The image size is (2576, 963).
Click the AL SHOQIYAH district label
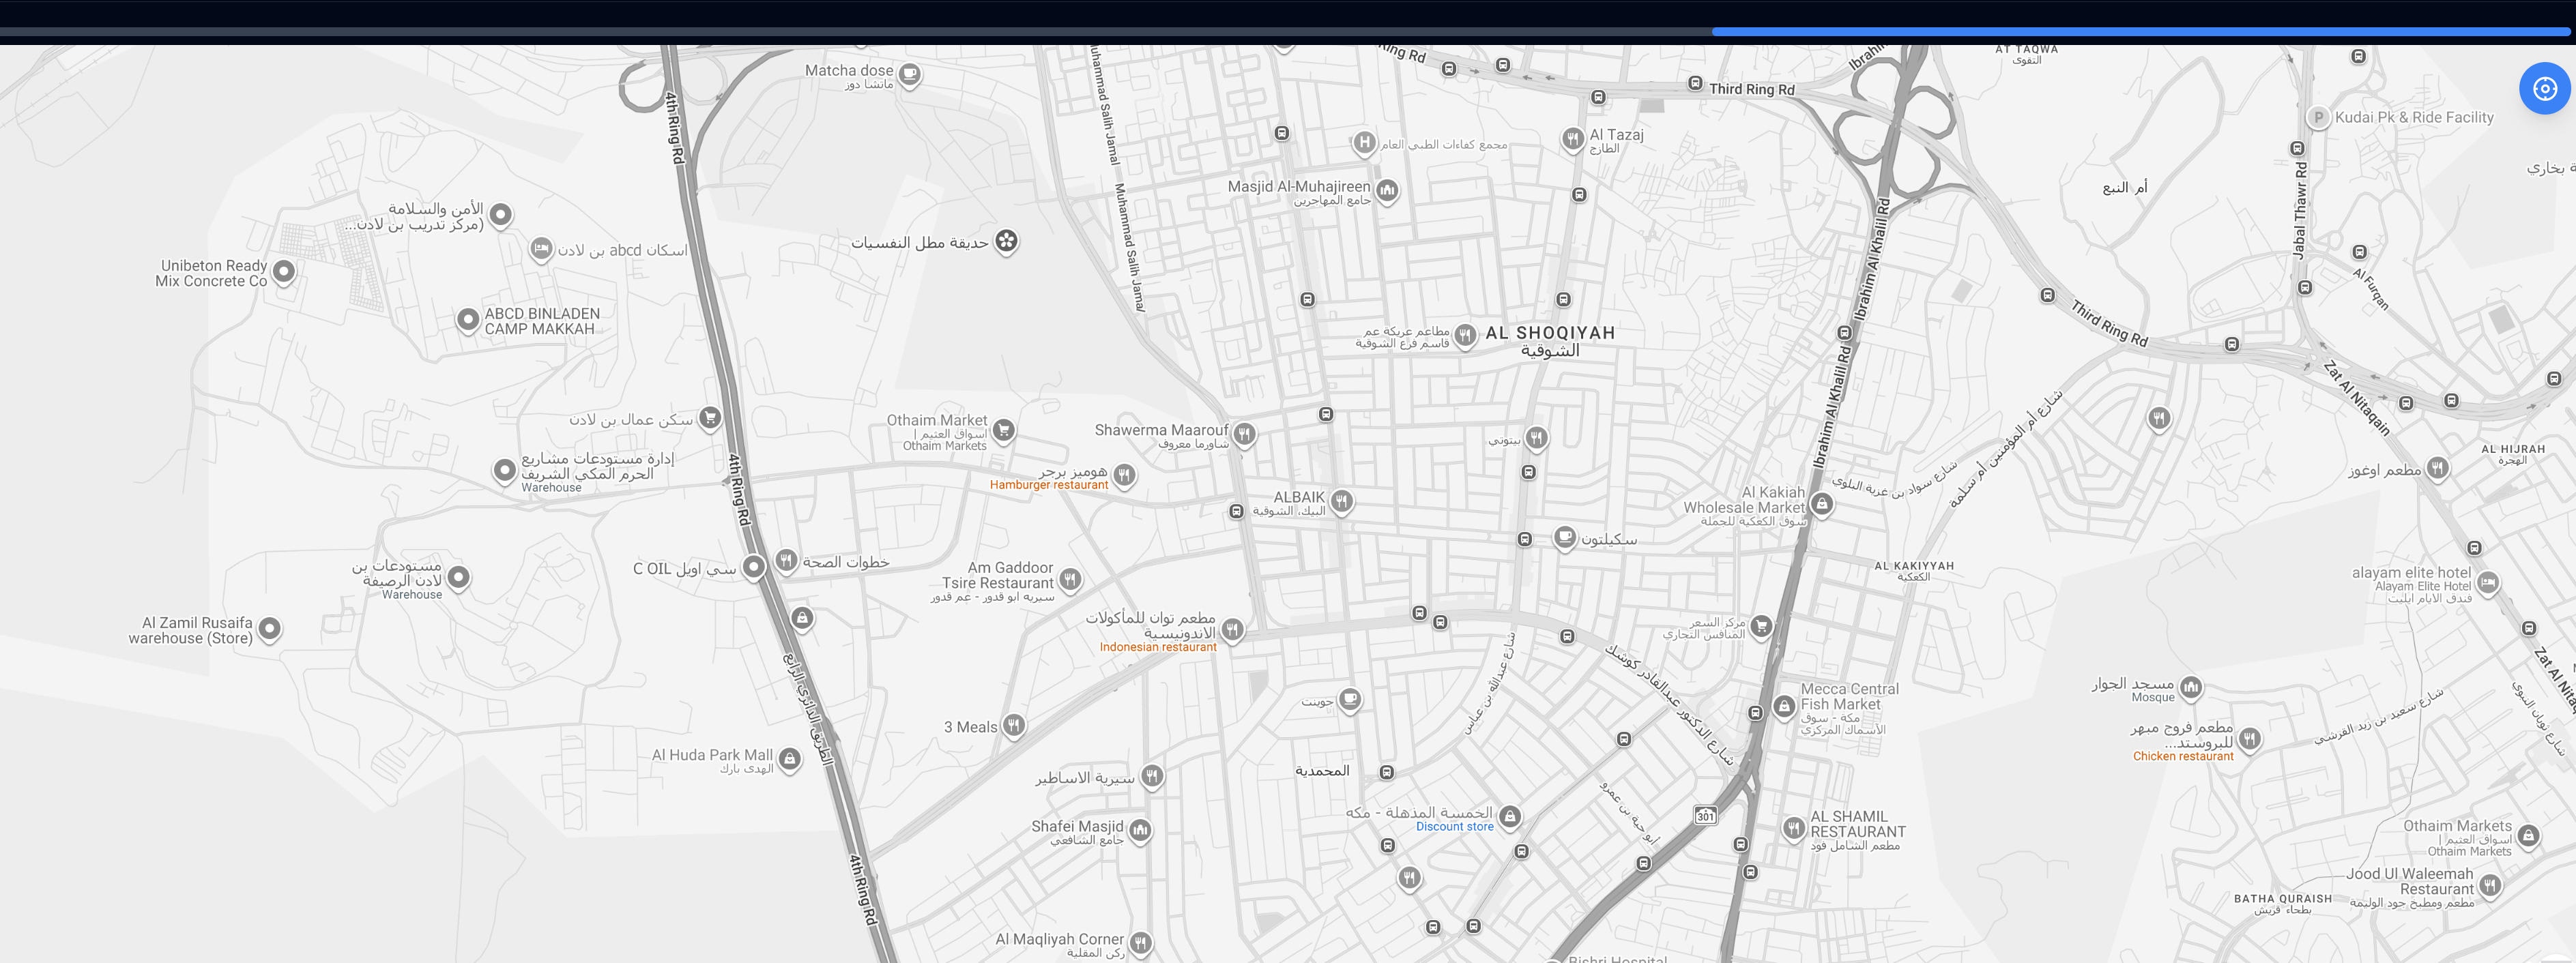[x=1550, y=334]
